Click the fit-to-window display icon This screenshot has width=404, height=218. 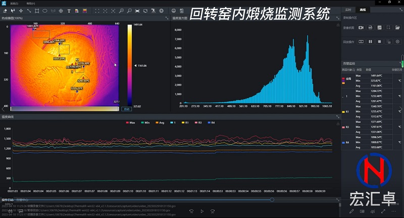point(137,11)
